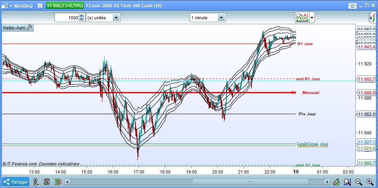The height and width of the screenshot is (188, 378).
Task: Increase the units value with up stepper
Action: click(x=82, y=16)
